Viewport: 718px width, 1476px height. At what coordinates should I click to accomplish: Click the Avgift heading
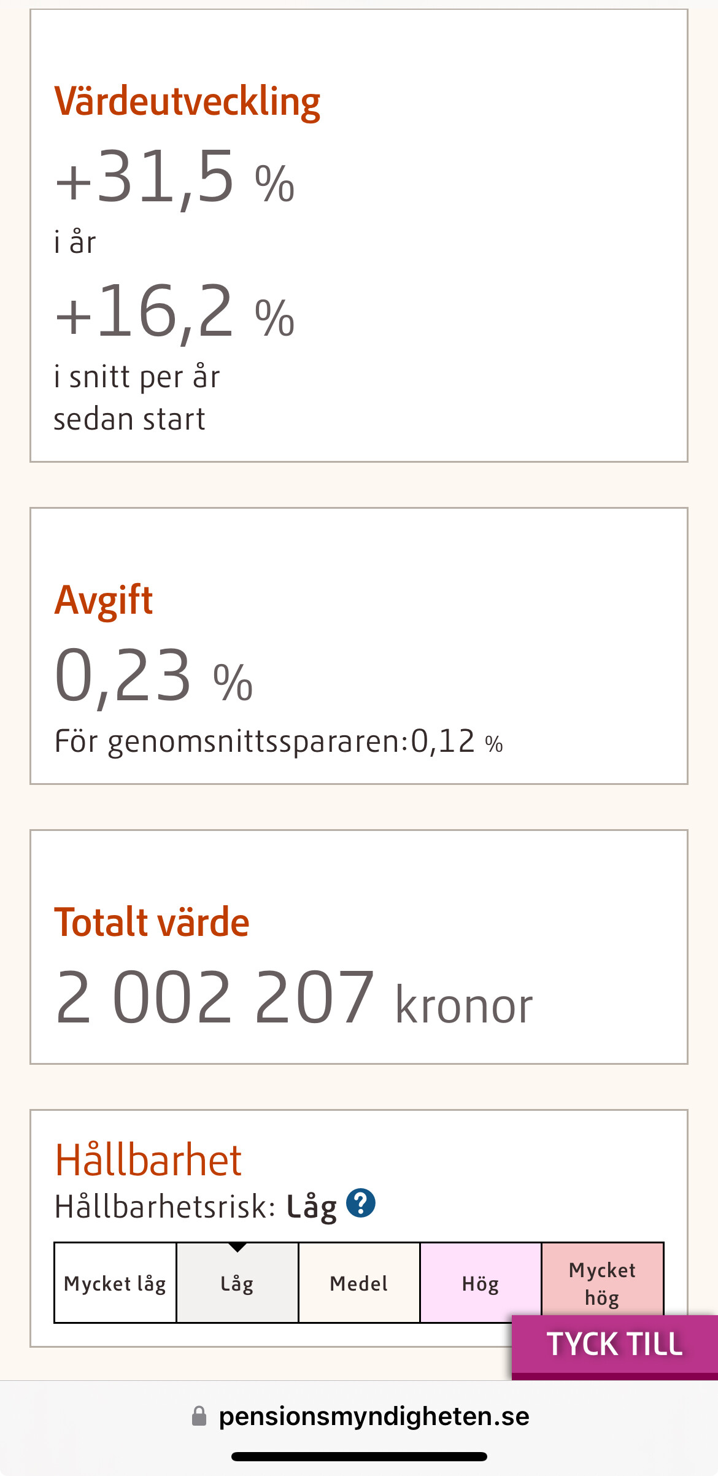pos(103,600)
